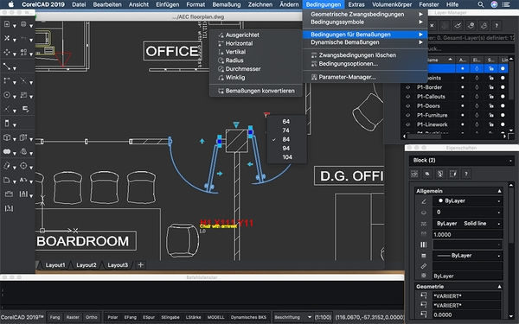This screenshot has height=324, width=519.
Task: Open the ByLayer Solid line linetype dropdown
Action: (468, 224)
